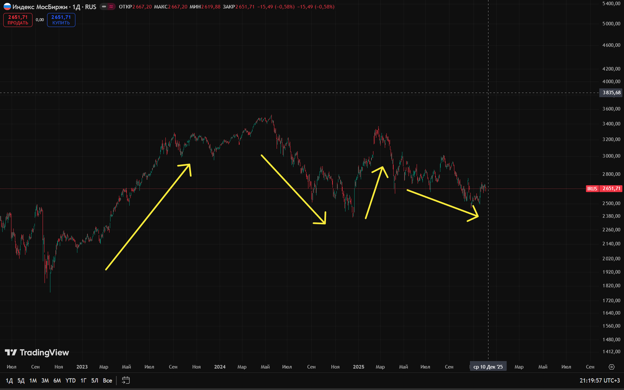Click the 1412,00 price scale label
This screenshot has width=624, height=390.
[x=611, y=352]
